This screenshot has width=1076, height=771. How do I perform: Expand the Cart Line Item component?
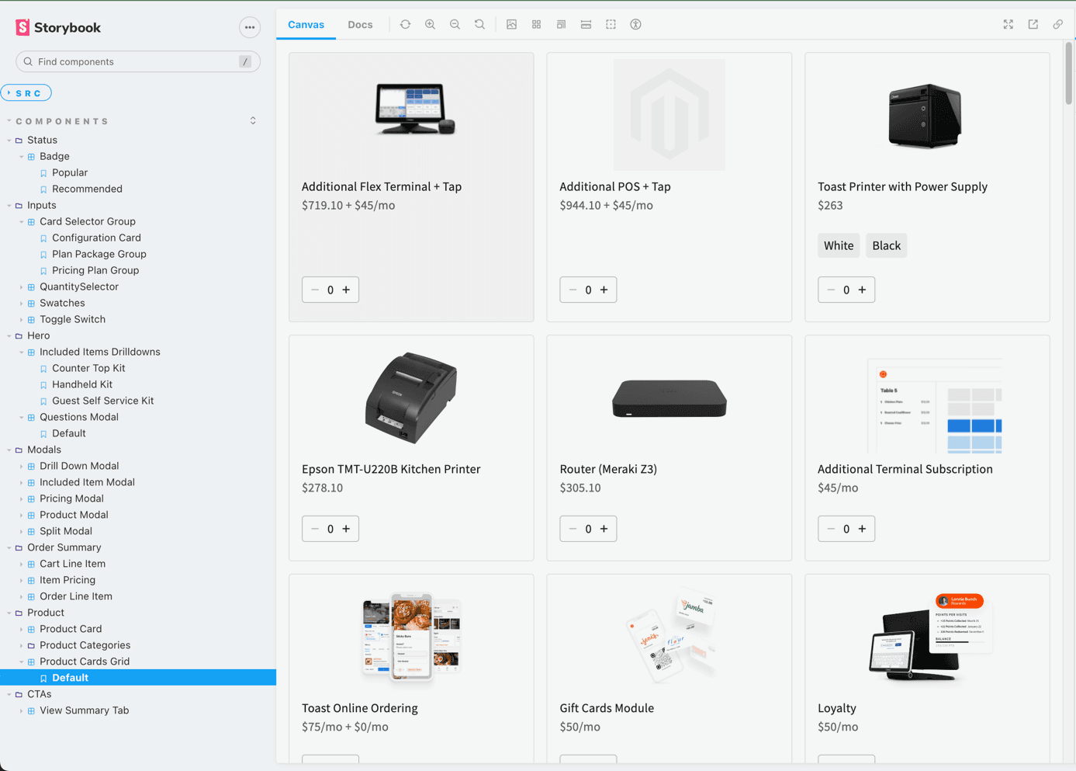(72, 564)
